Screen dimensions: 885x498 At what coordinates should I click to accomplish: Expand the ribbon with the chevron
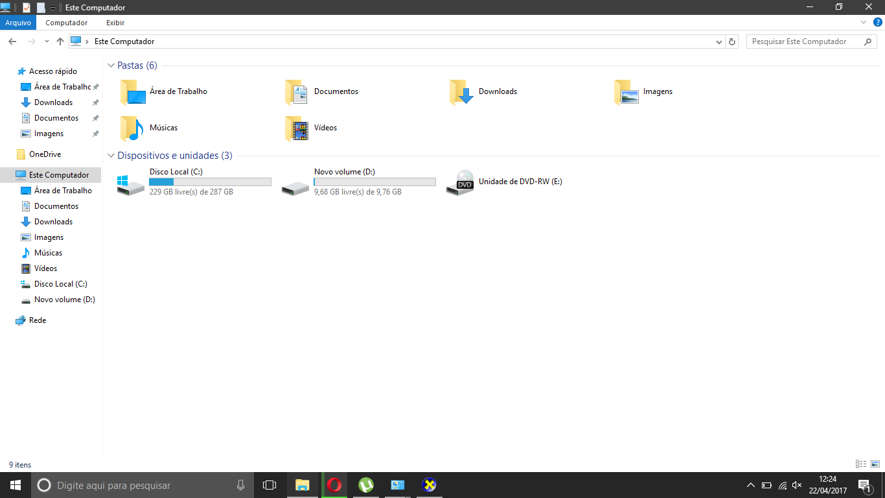pos(863,22)
